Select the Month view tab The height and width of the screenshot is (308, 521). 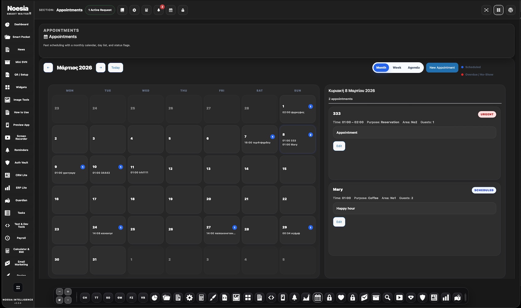[381, 67]
